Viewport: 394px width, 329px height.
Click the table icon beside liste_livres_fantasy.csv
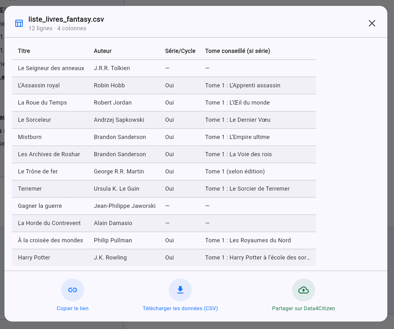point(19,24)
